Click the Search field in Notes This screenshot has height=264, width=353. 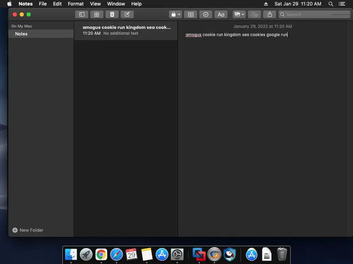(x=314, y=14)
